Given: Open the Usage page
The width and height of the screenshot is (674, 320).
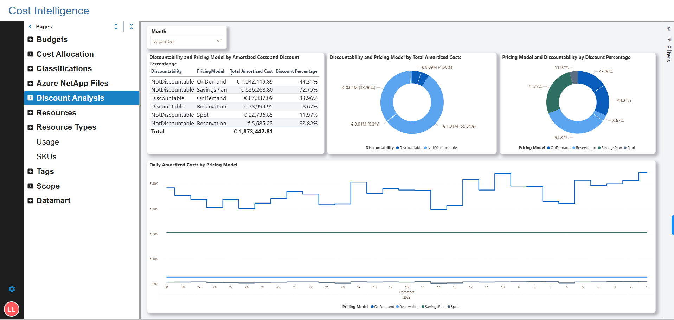Looking at the screenshot, I should point(48,142).
